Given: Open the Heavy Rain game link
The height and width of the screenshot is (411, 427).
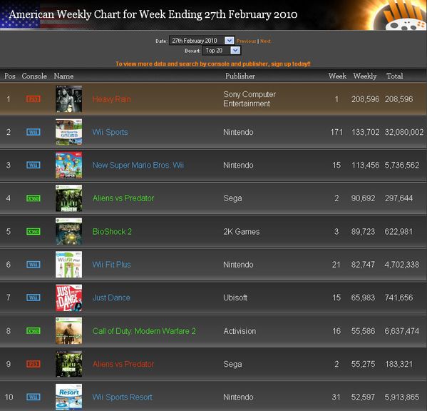Looking at the screenshot, I should [x=111, y=99].
